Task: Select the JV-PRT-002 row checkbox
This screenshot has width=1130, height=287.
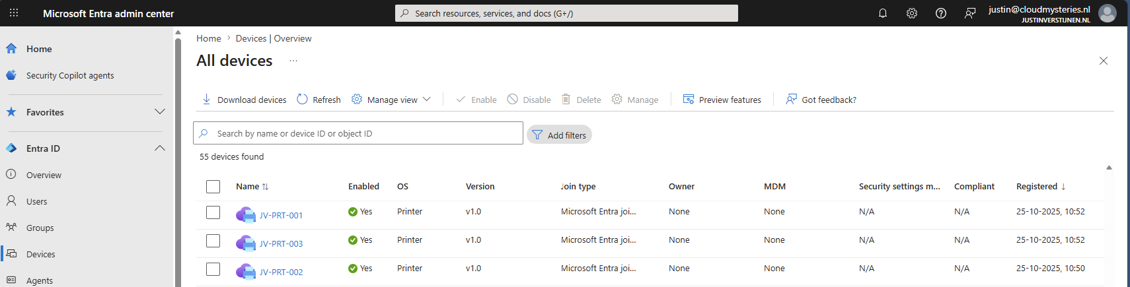Action: 213,269
